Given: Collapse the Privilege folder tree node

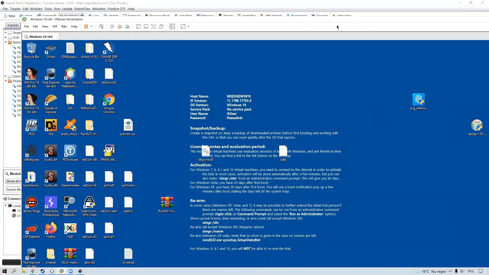Looking at the screenshot, I should click(x=6, y=81).
